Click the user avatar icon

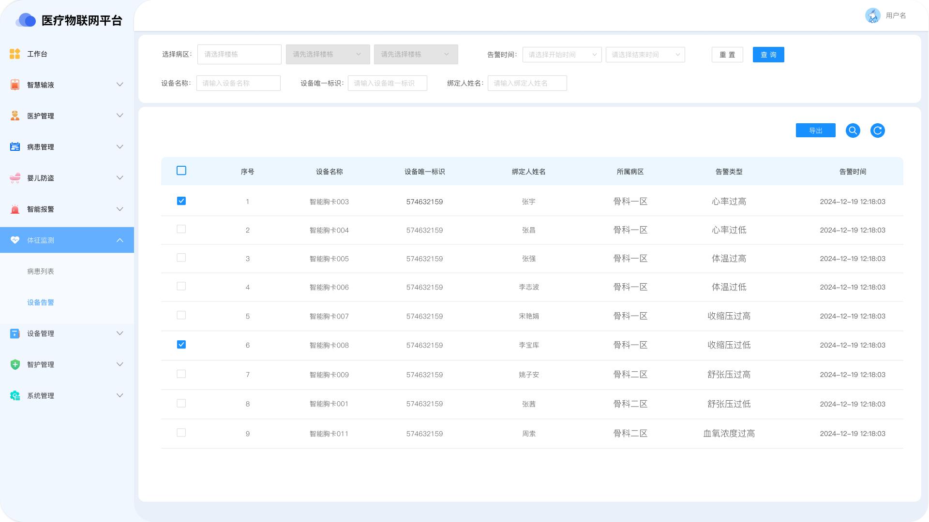[x=872, y=15]
